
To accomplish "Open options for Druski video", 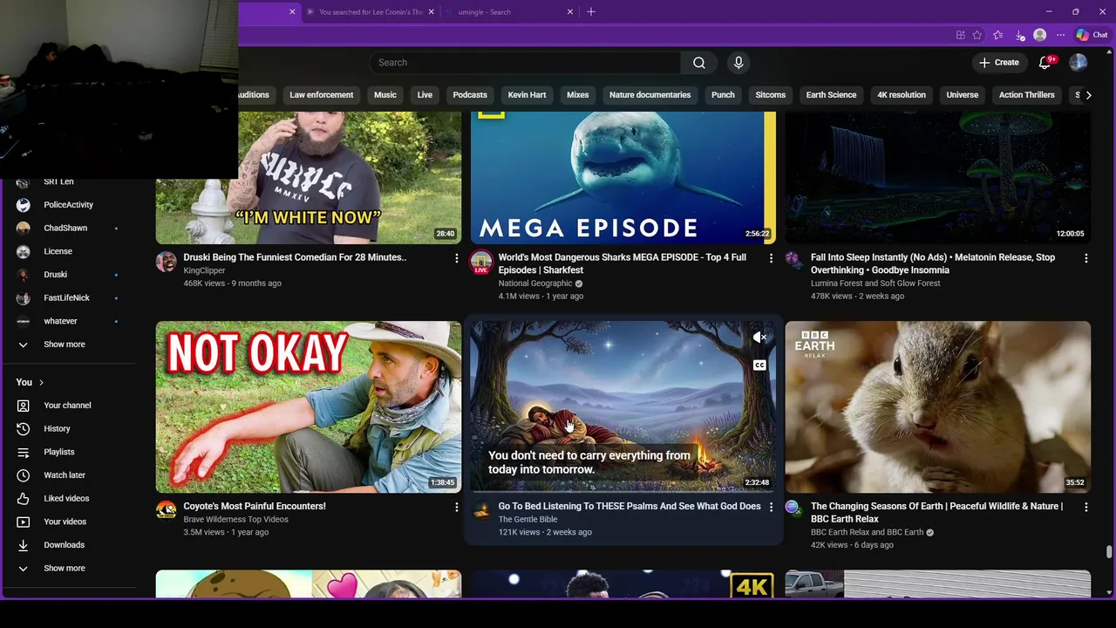I will (x=456, y=258).
